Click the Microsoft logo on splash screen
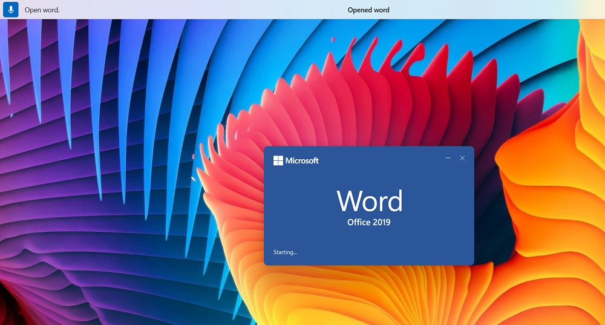605x325 pixels. 296,160
